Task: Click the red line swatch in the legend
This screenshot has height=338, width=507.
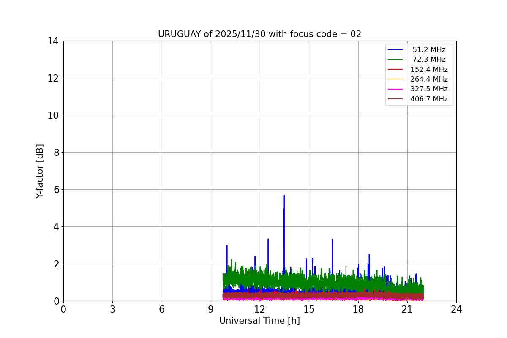Action: 395,69
